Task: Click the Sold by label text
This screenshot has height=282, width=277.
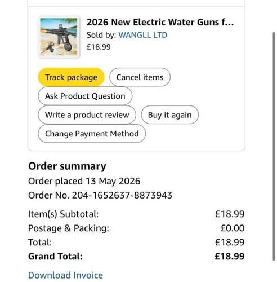Action: click(101, 35)
